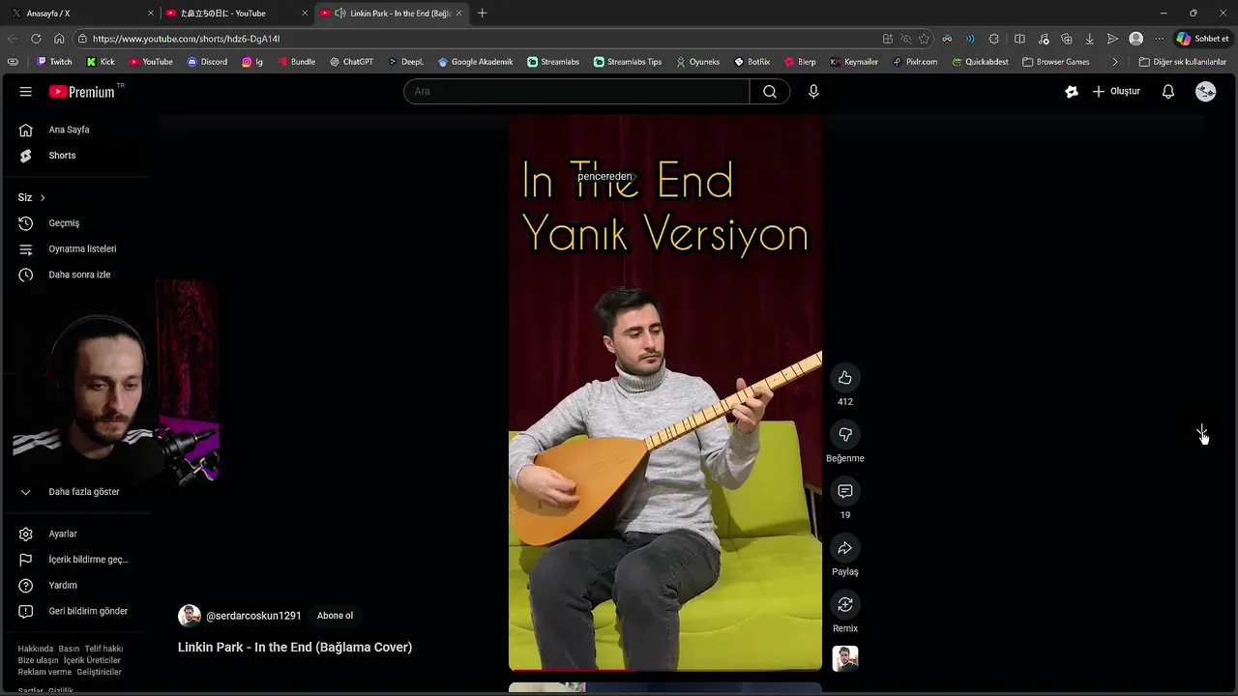
Task: Toggle split screen in the browser
Action: point(1019,39)
